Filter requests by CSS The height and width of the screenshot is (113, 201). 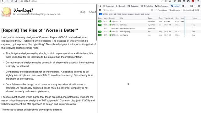point(111,14)
